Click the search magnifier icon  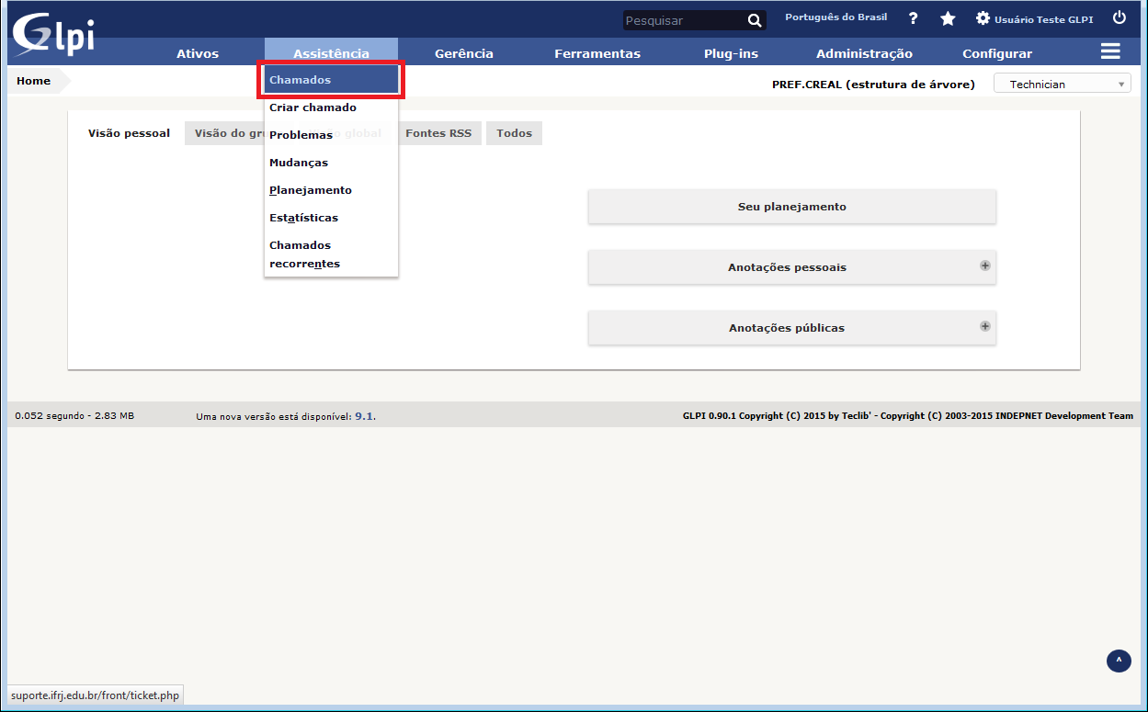coord(754,20)
